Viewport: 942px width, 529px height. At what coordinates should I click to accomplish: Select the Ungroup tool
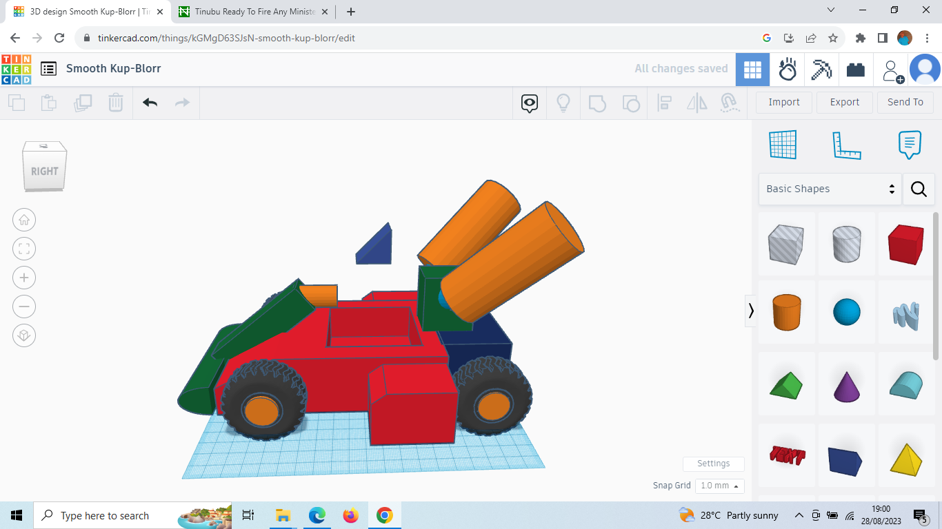[x=631, y=102]
